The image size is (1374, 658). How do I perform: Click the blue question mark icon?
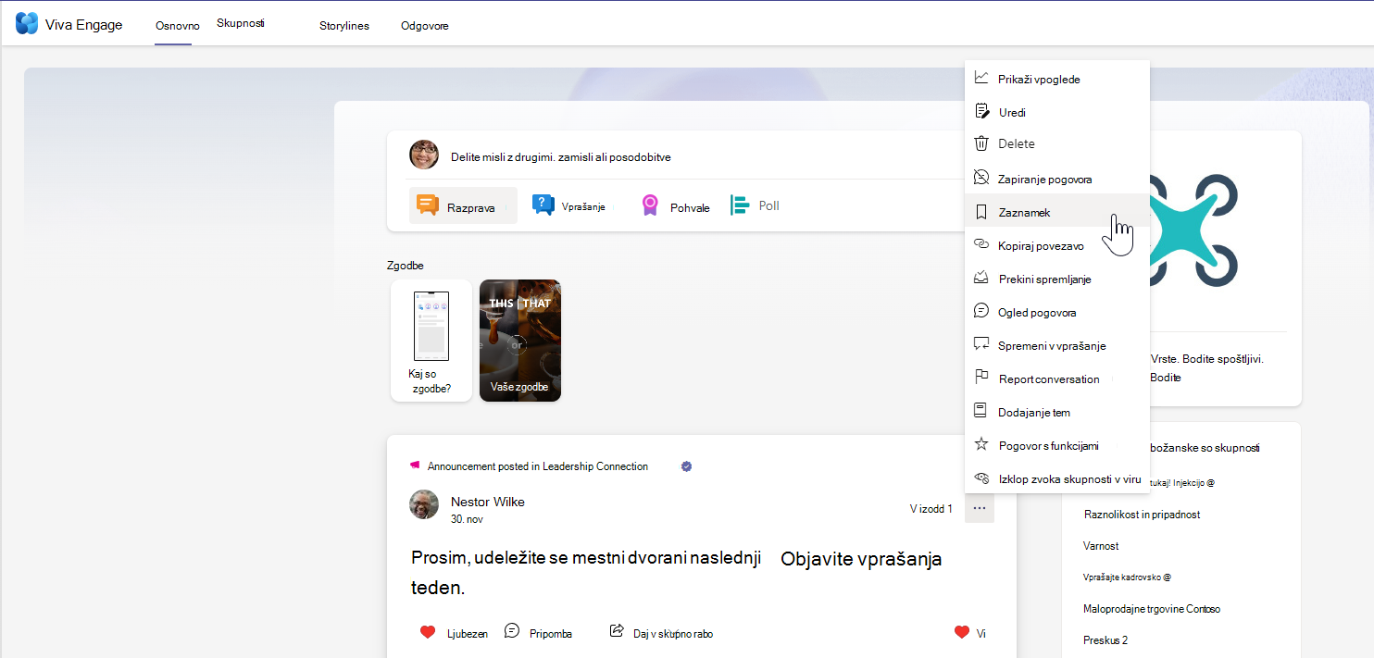pyautogui.click(x=543, y=205)
